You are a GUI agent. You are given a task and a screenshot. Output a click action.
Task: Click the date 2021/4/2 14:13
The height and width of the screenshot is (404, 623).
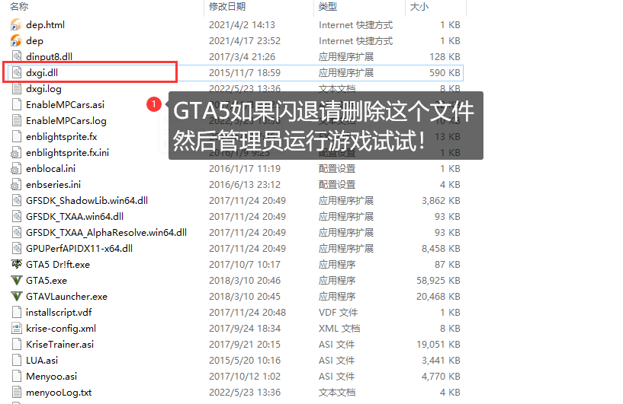point(242,25)
